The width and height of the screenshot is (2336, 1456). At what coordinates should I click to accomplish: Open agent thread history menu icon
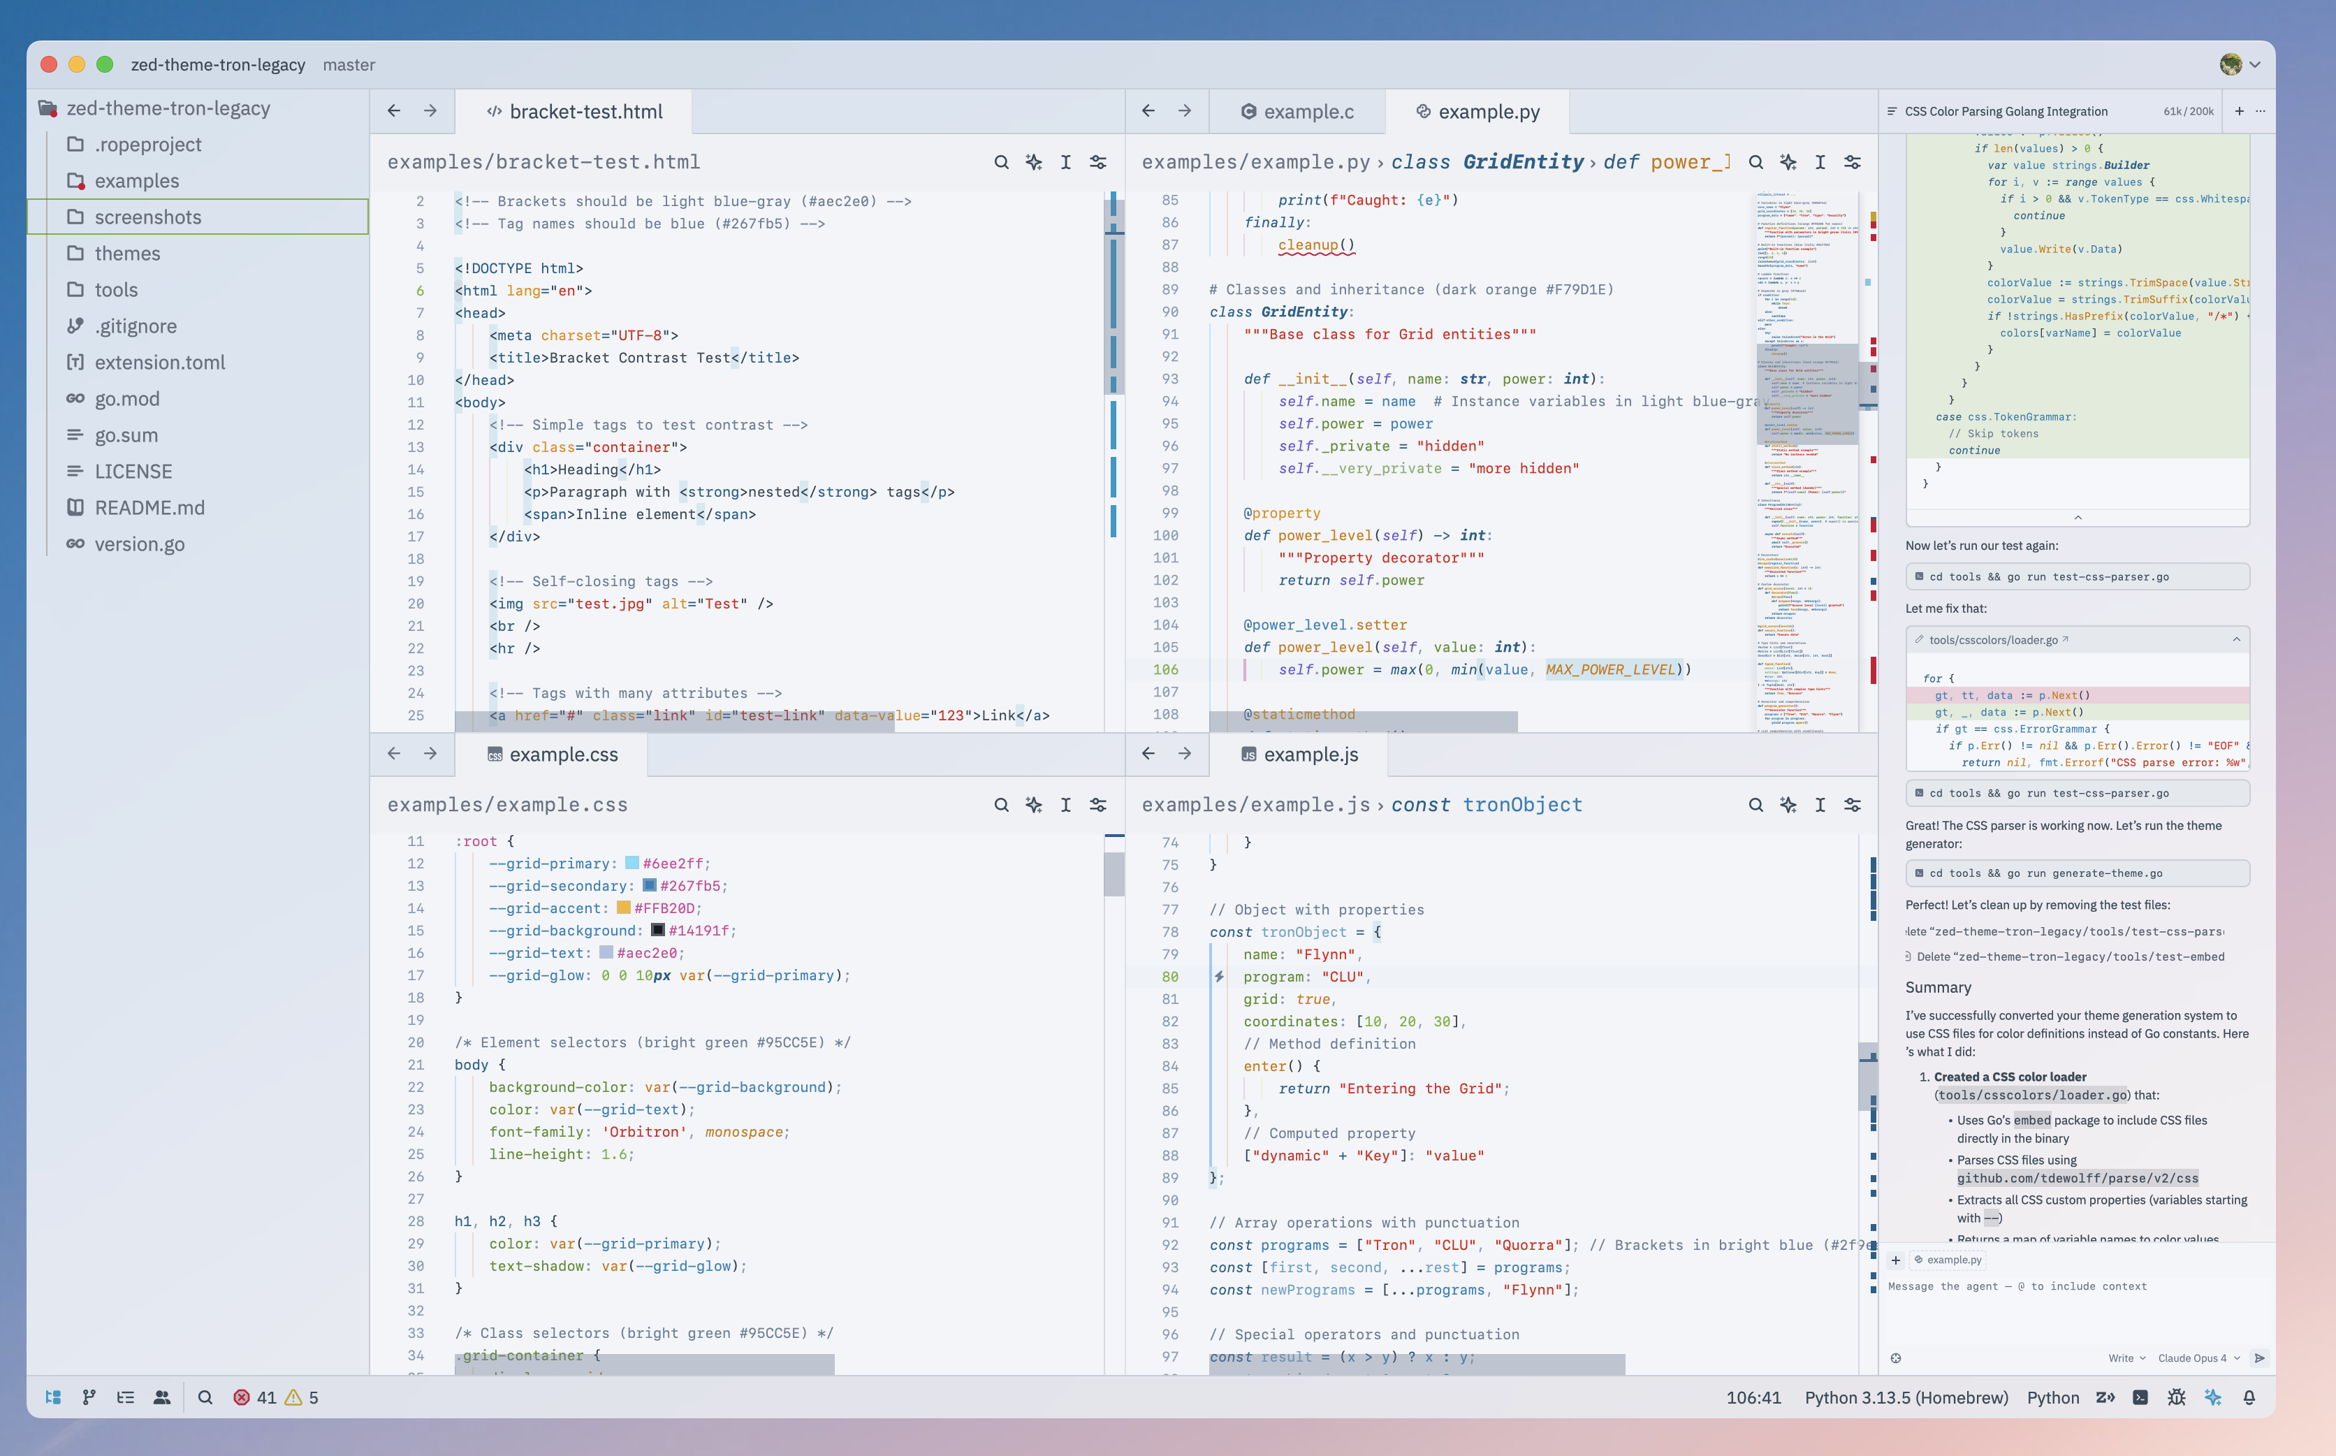tap(1891, 111)
